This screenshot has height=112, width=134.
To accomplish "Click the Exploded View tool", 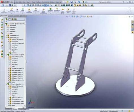I will (68, 10).
